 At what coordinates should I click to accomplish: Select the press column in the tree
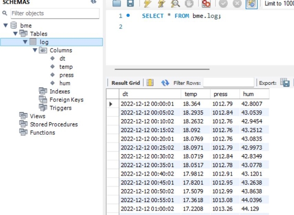(x=66, y=75)
